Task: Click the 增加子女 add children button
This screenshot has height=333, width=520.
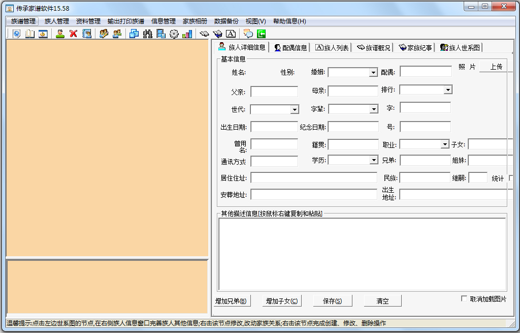Action: (x=282, y=300)
